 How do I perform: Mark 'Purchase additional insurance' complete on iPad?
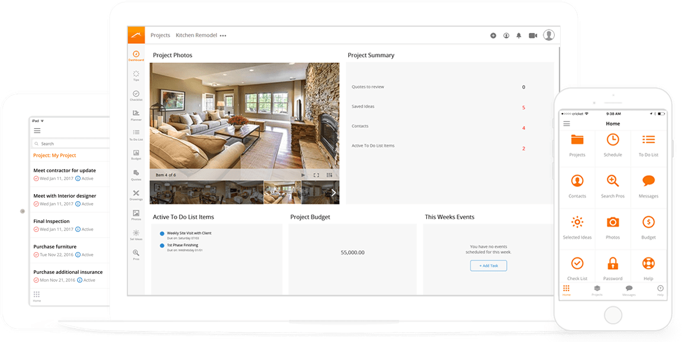click(36, 280)
